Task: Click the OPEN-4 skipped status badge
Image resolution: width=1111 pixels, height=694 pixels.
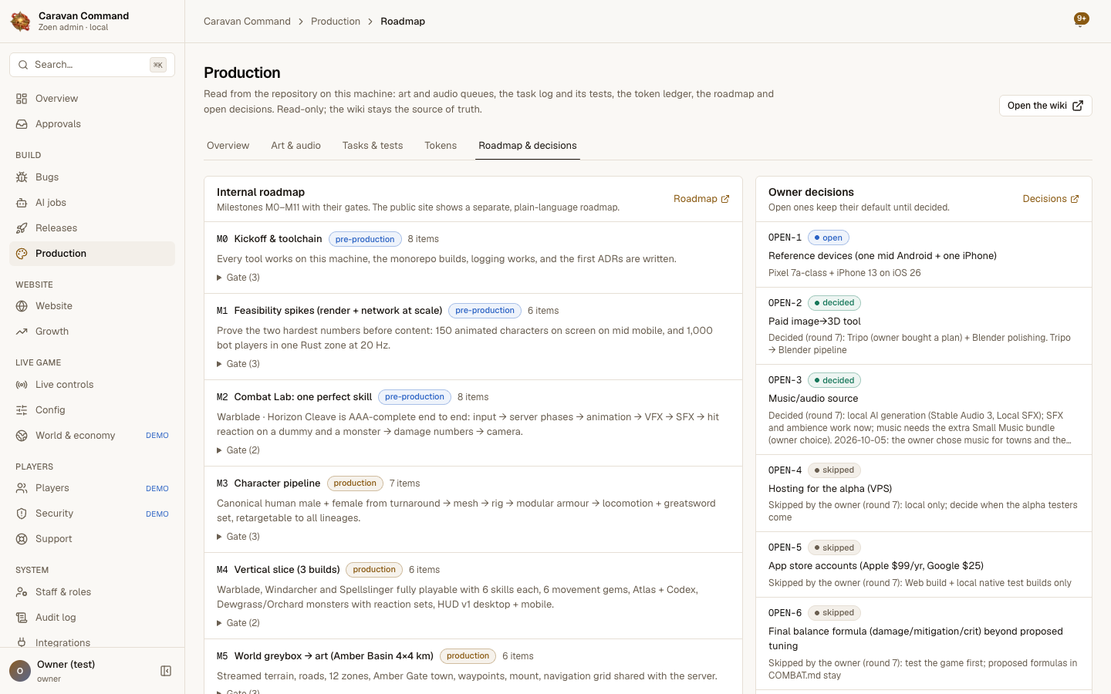Action: [x=834, y=470]
